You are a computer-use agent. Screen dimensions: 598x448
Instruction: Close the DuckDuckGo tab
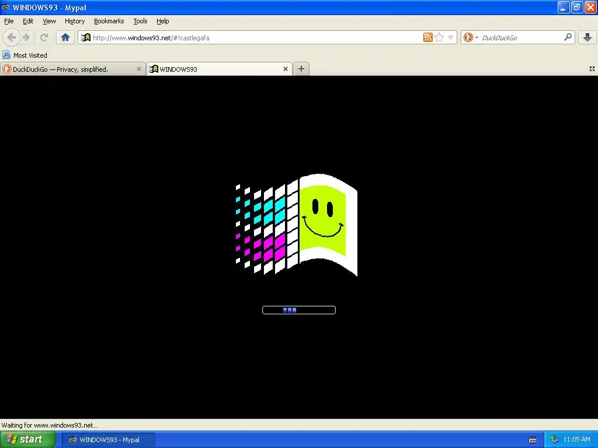pyautogui.click(x=139, y=69)
